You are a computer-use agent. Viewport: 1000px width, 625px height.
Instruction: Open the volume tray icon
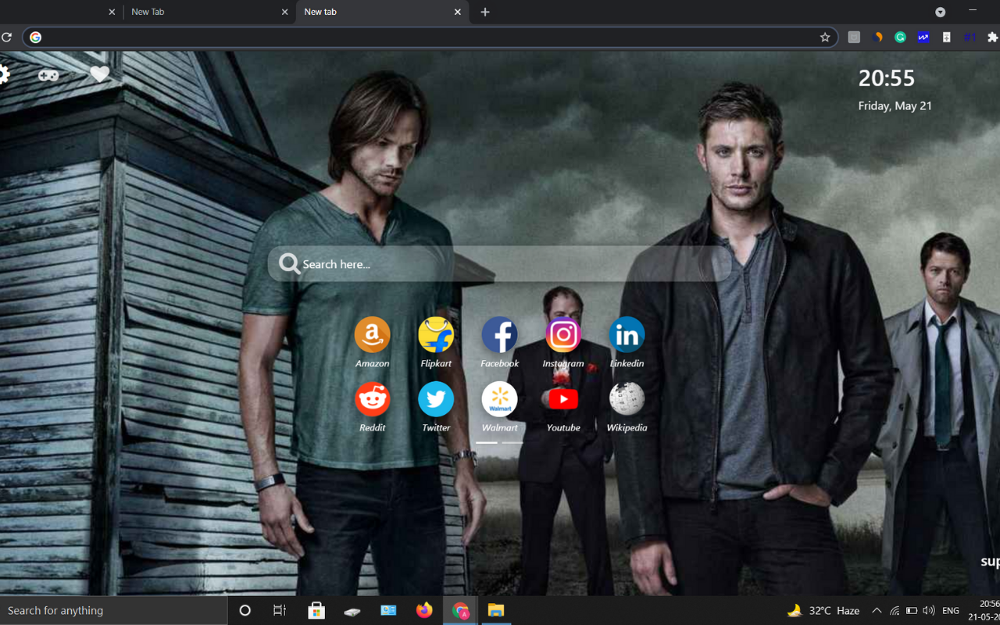[929, 610]
